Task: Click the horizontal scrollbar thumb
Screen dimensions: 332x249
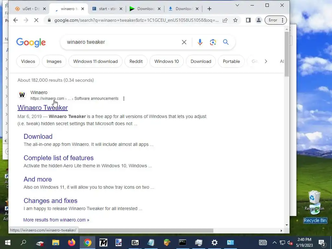Action: (x=146, y=231)
